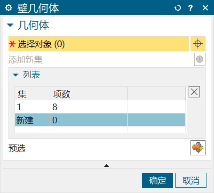Image resolution: width=214 pixels, height=193 pixels.
Task: Click the 添加新集 label
Action: pyautogui.click(x=25, y=60)
